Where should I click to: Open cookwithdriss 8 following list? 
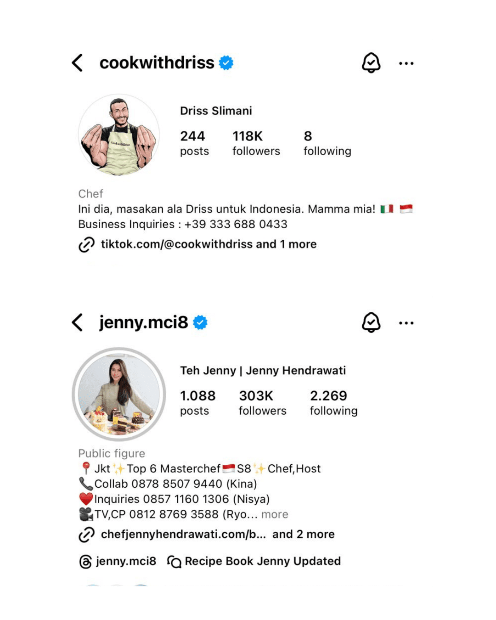point(327,143)
